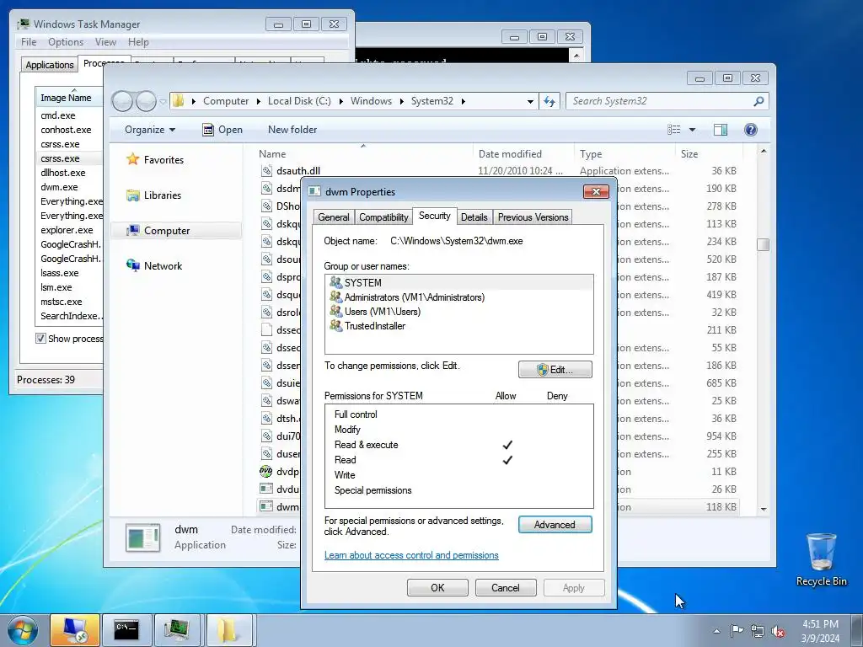Select the Favorites star in sidebar
Viewport: 863px width, 647px height.
coord(132,159)
